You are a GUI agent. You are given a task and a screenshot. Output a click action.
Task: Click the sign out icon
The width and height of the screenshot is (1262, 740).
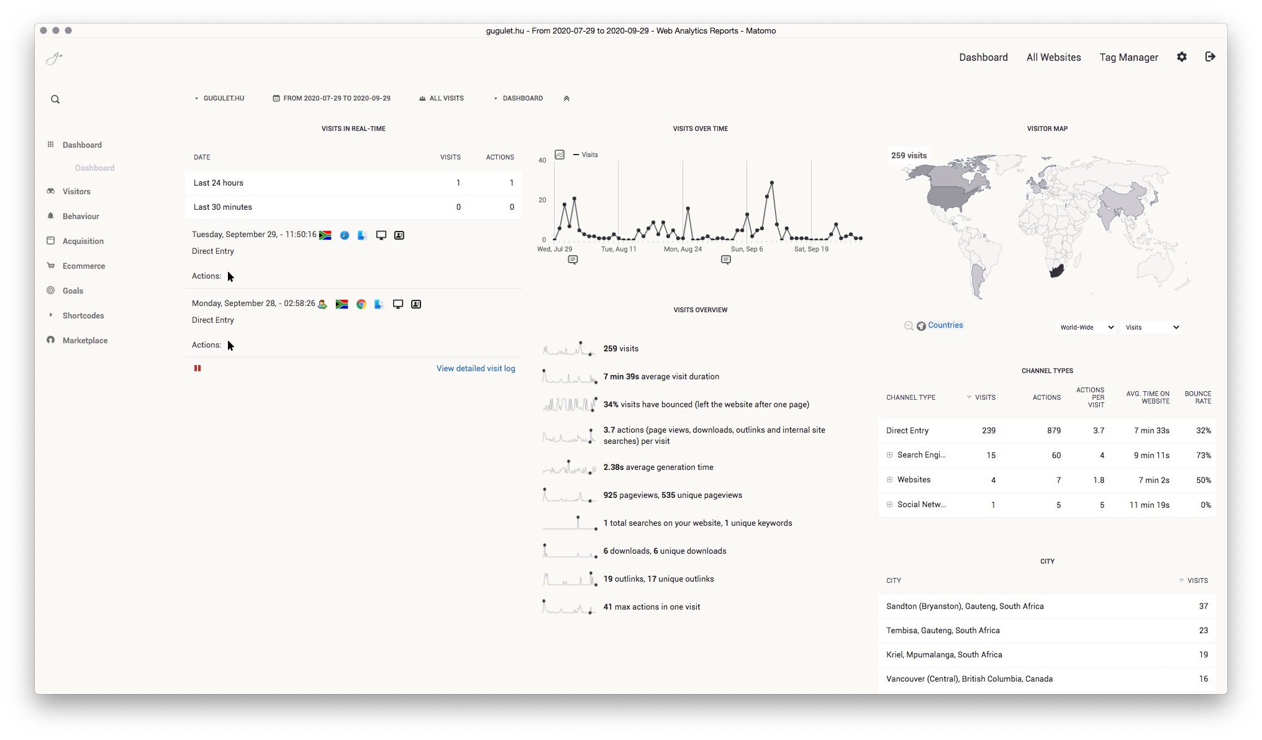(1210, 57)
